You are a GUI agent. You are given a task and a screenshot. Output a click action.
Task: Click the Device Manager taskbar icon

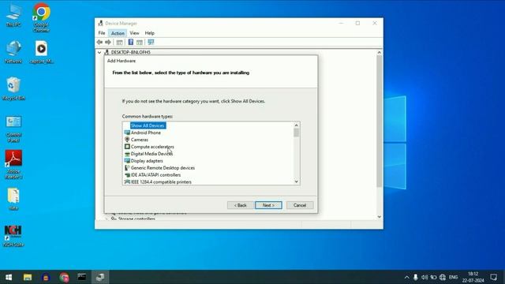[x=100, y=277]
